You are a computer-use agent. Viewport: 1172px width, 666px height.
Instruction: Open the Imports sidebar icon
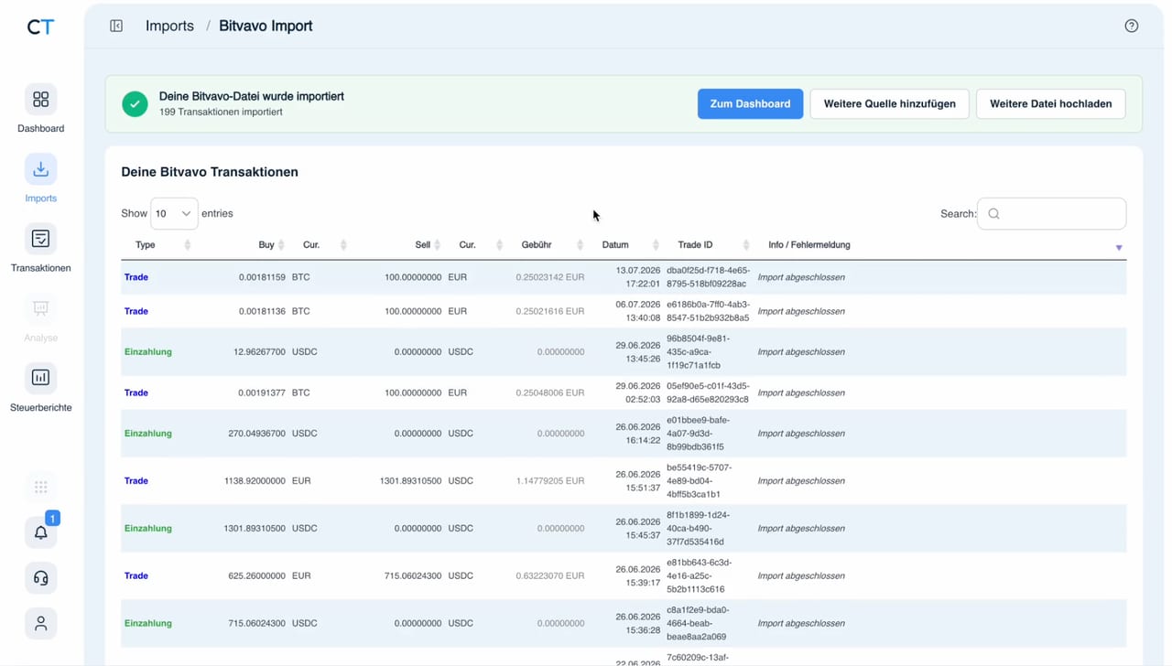pos(40,169)
